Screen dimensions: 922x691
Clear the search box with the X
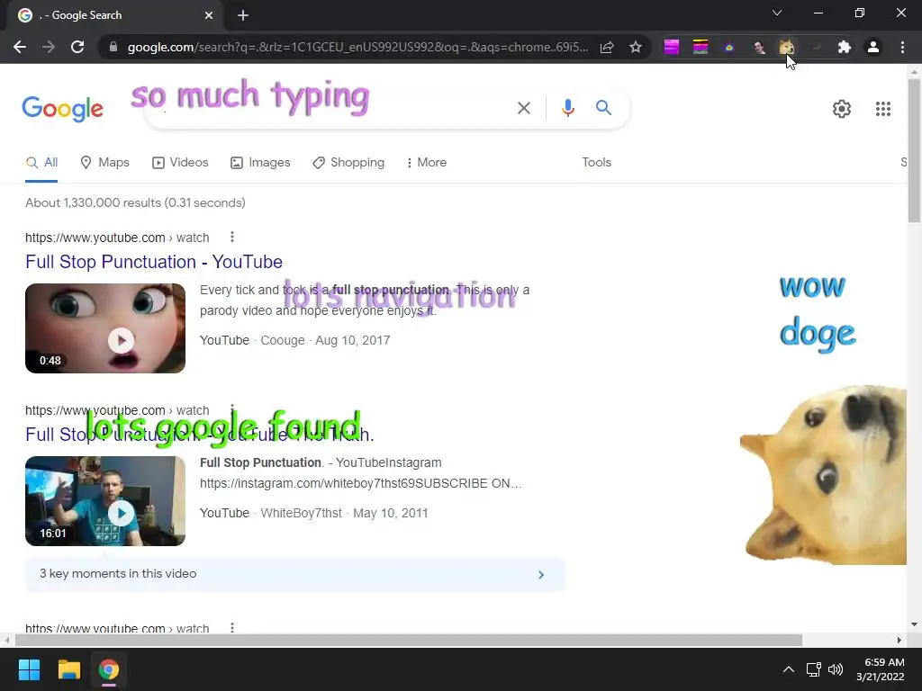(524, 108)
